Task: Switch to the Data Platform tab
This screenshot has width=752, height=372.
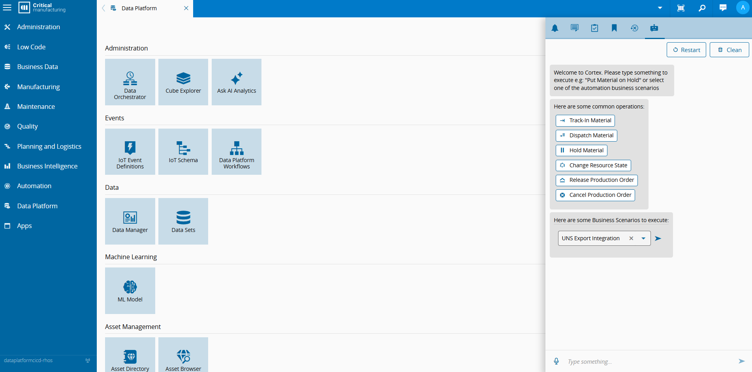Action: coord(139,8)
